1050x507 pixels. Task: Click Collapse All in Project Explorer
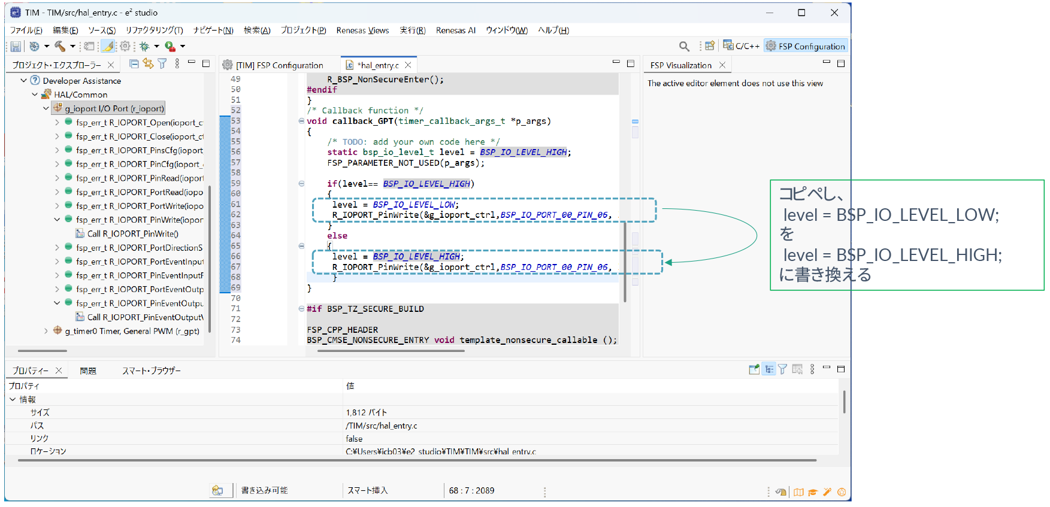pos(134,64)
